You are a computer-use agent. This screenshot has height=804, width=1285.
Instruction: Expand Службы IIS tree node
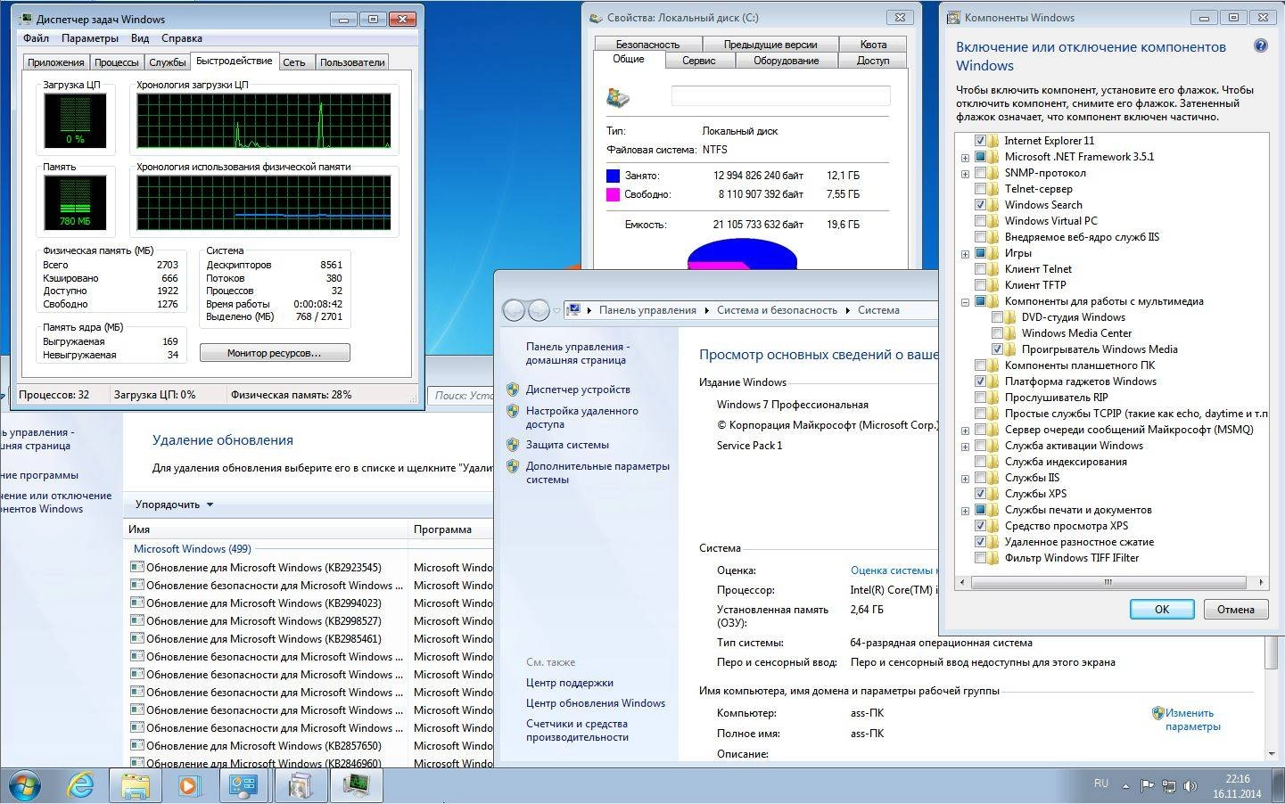pyautogui.click(x=965, y=478)
